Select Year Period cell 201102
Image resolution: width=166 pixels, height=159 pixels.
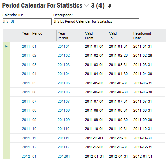[63, 55]
